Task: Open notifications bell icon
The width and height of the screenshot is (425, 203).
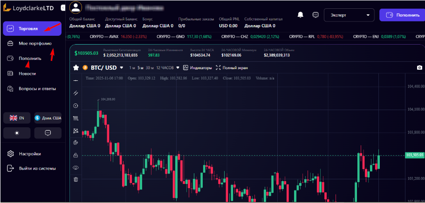Action: click(300, 15)
